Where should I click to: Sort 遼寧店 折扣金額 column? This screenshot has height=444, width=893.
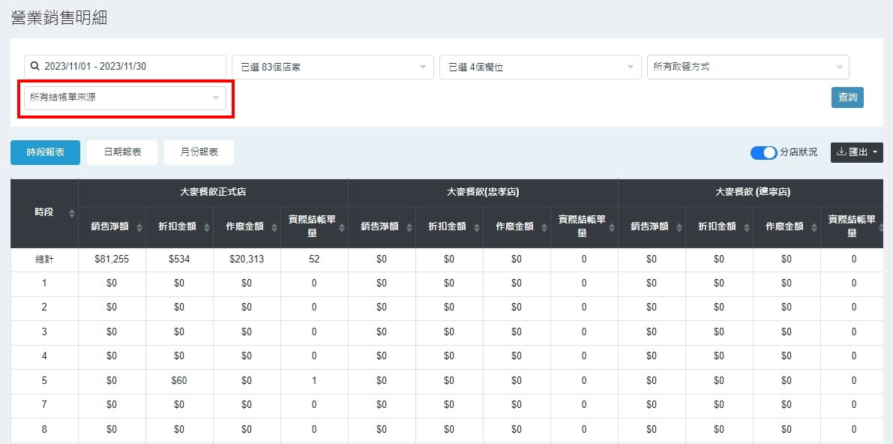(747, 227)
